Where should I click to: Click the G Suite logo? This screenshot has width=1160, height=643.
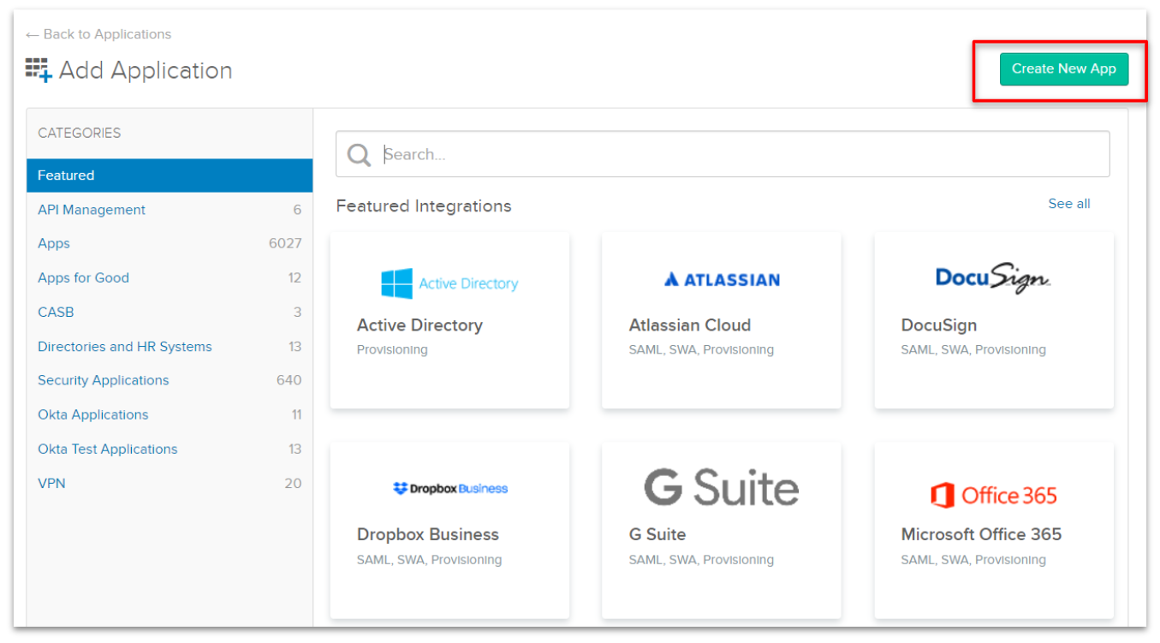tap(722, 487)
